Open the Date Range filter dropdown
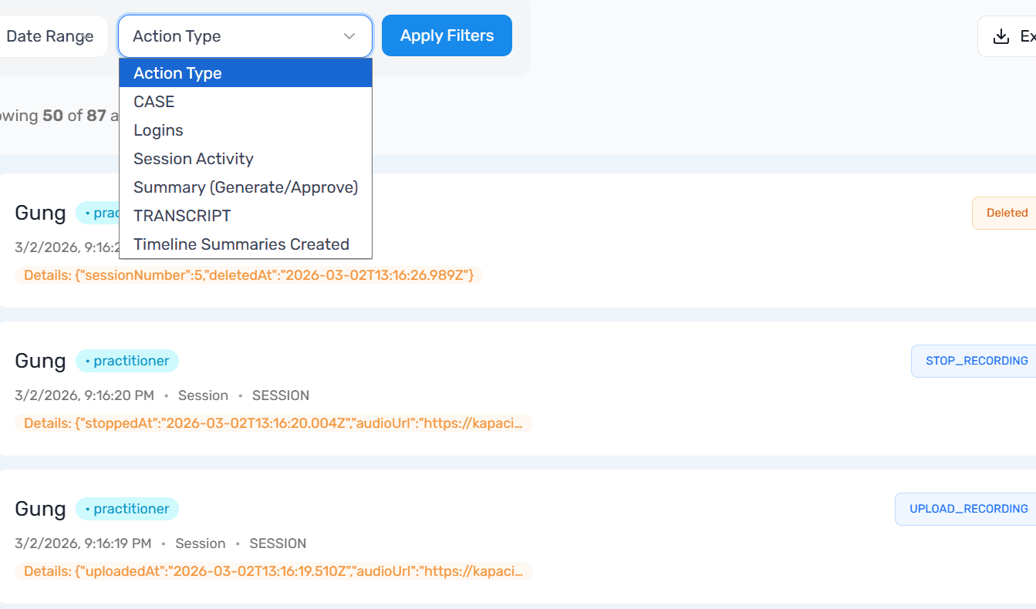Image resolution: width=1036 pixels, height=609 pixels. 50,36
